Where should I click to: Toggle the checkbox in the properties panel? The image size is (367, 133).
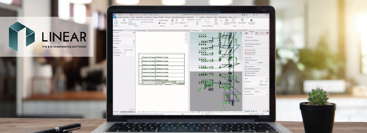[125, 55]
